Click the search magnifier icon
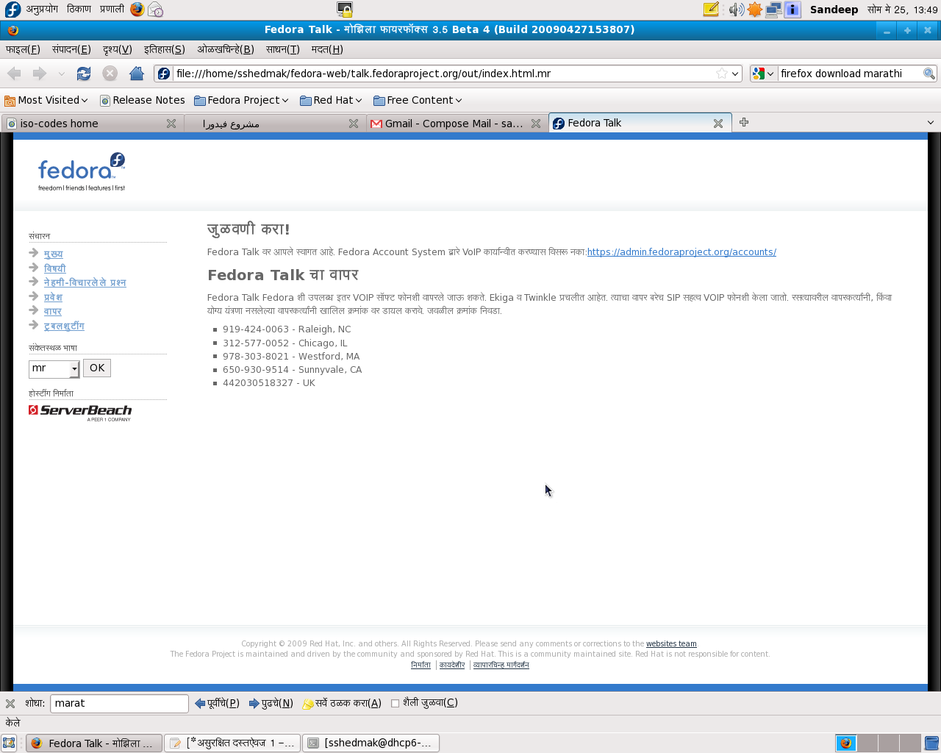This screenshot has width=941, height=753. pos(929,74)
